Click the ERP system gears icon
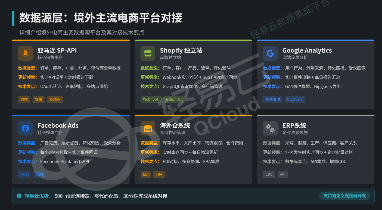 (270, 128)
